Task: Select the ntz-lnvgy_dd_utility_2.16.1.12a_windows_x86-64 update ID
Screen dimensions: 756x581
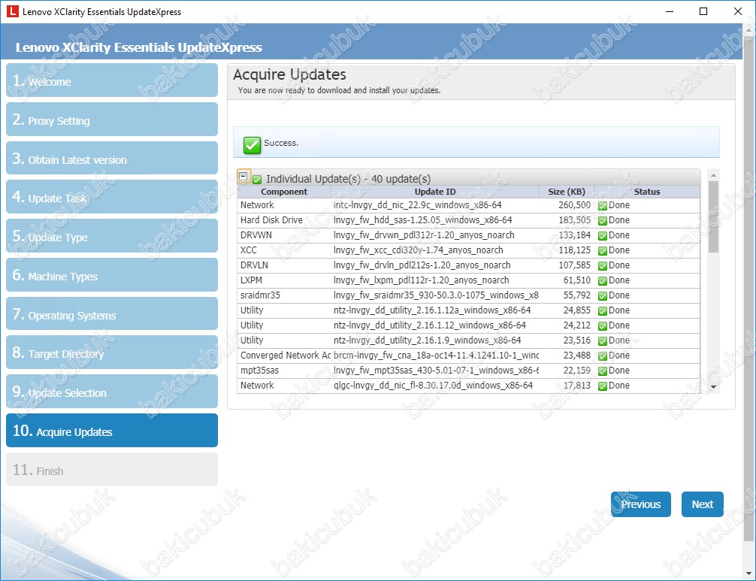Action: 432,310
